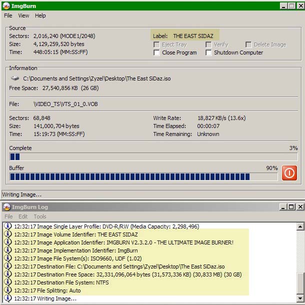The image size is (305, 305).
Task: Click info icon on Image Application Identifier row
Action: coord(8,242)
